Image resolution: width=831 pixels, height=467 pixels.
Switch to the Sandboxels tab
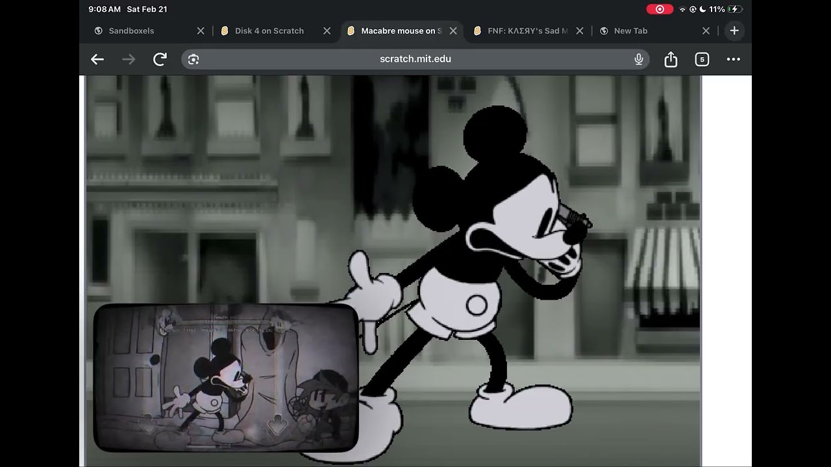pyautogui.click(x=132, y=30)
